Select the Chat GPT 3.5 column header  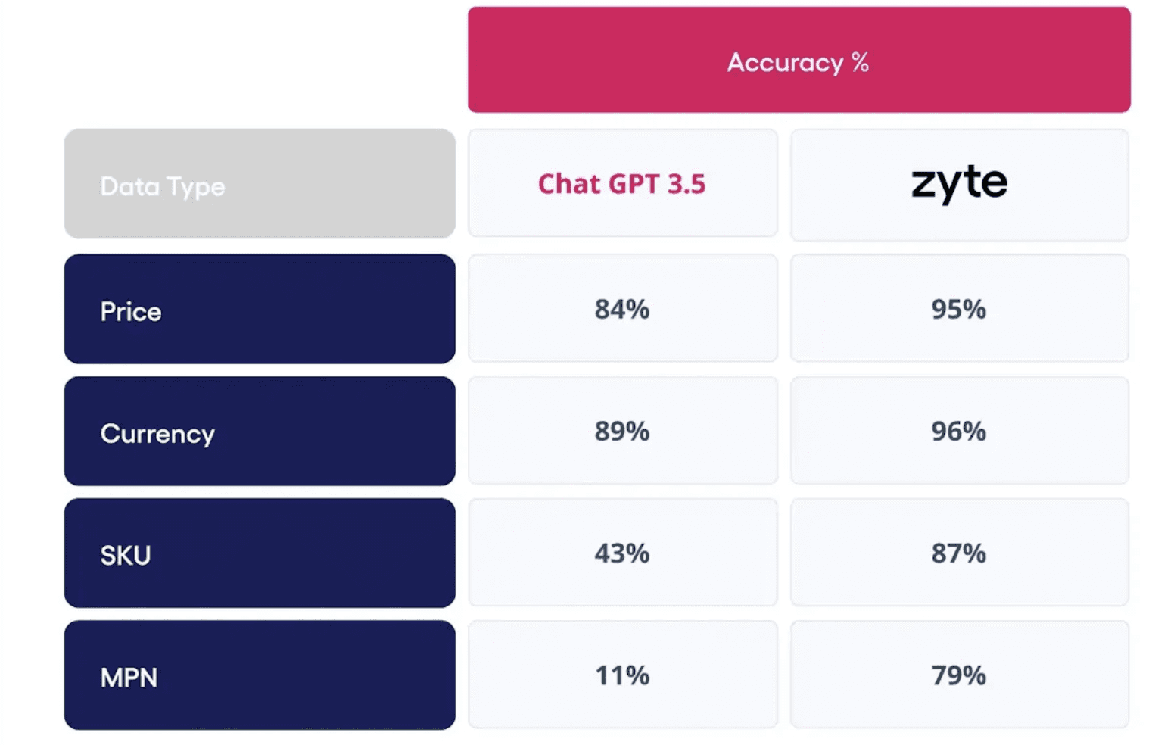(x=621, y=184)
